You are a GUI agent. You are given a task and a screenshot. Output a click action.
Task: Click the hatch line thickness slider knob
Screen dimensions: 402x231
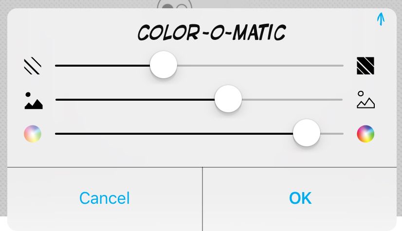[x=164, y=65]
